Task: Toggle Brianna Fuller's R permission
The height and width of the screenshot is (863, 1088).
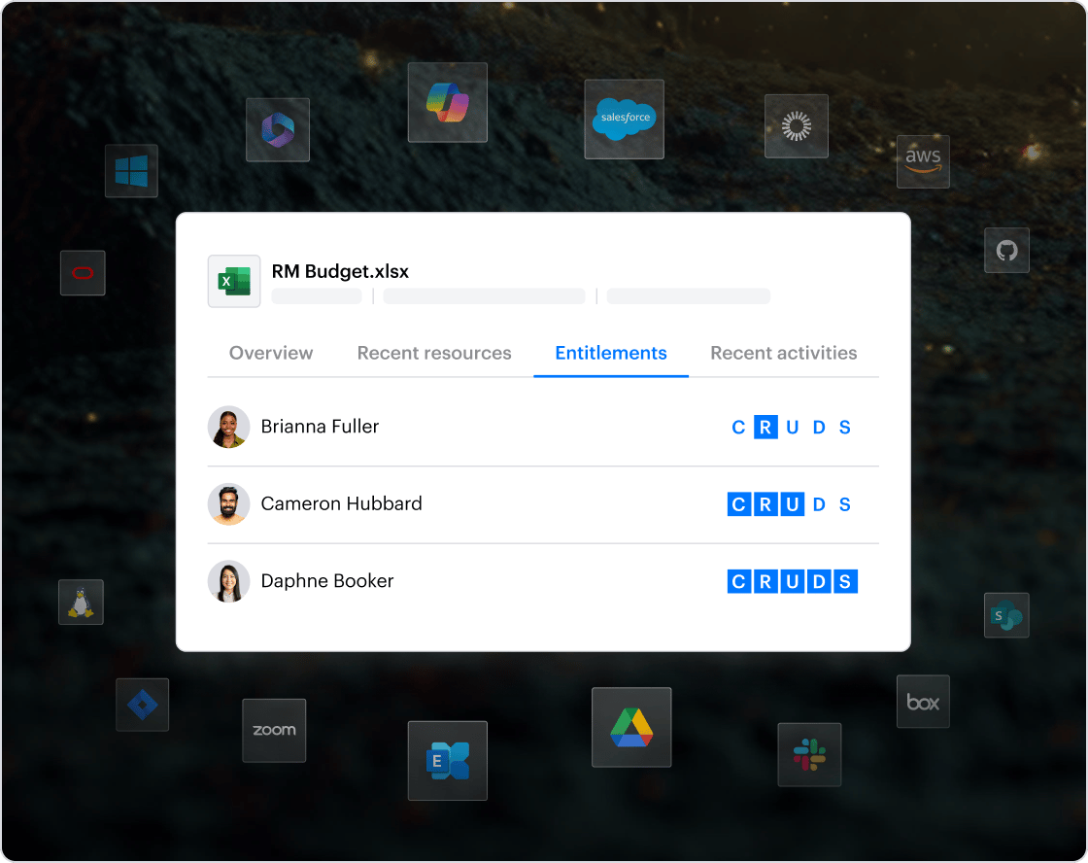Action: coord(765,427)
